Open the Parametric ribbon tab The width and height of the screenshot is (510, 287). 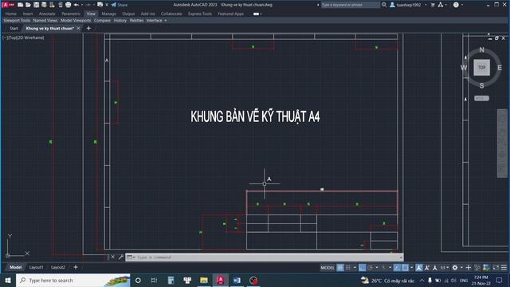pos(71,14)
